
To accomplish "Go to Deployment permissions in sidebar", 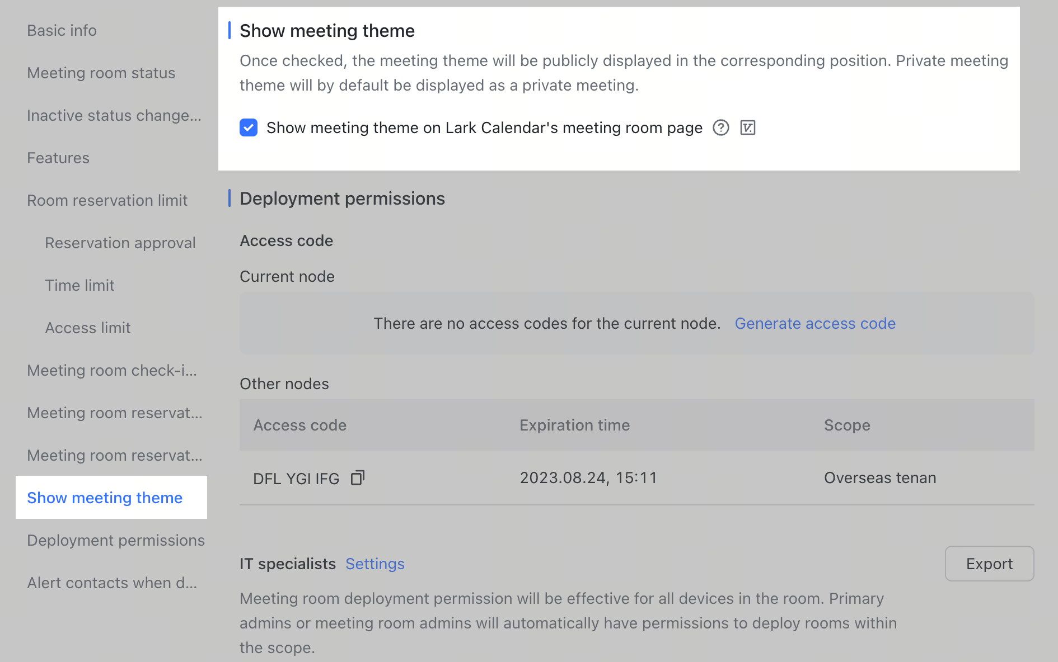I will 115,540.
